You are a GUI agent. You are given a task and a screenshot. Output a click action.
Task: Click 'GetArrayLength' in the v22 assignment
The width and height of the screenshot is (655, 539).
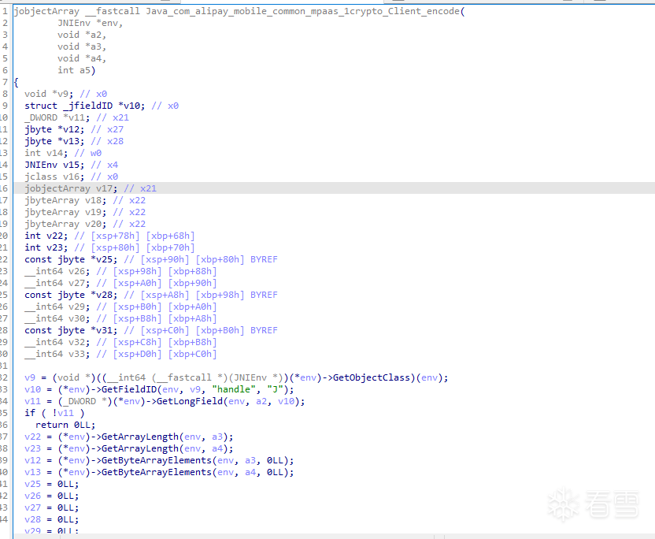[x=140, y=437]
